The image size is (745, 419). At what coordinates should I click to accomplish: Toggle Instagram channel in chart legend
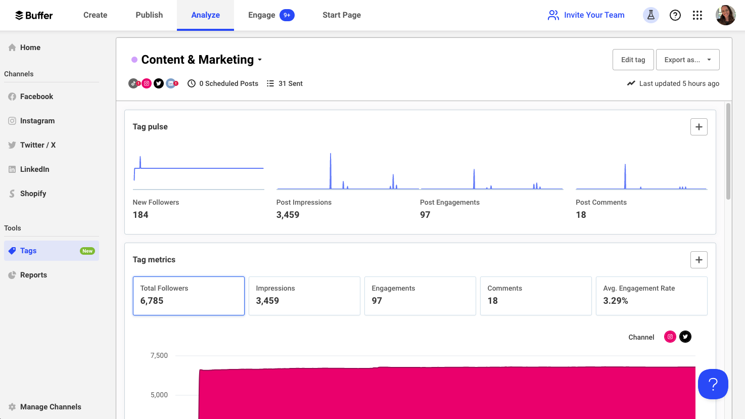(670, 337)
